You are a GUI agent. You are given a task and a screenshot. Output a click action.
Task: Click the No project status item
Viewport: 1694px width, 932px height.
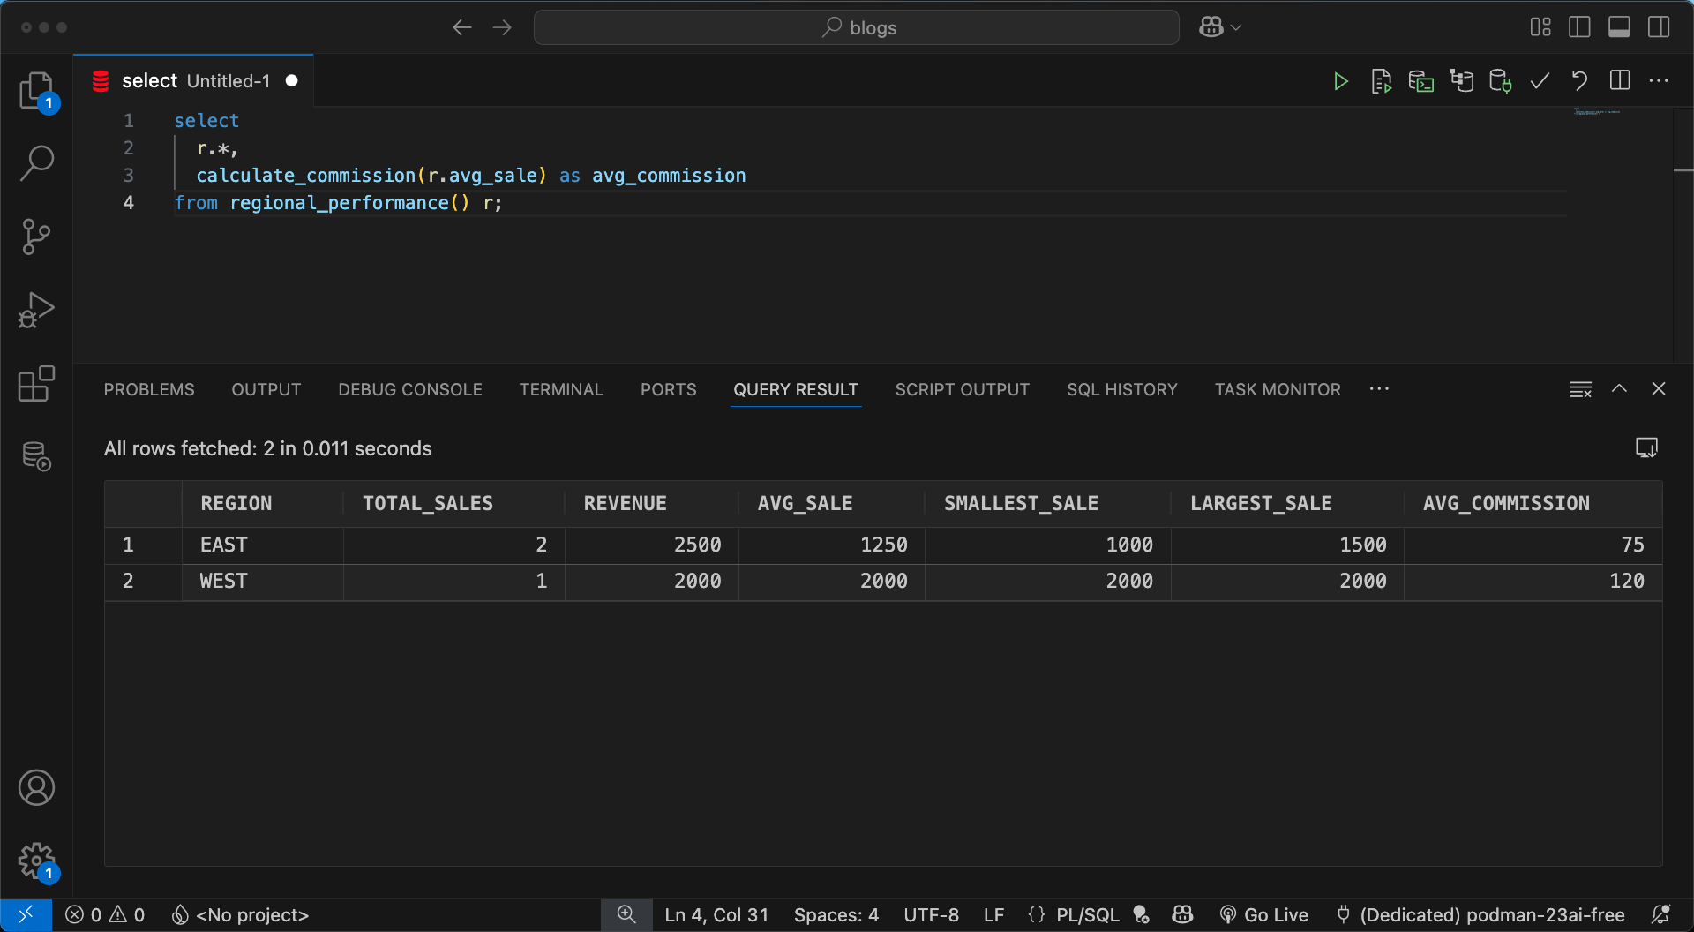tap(240, 915)
